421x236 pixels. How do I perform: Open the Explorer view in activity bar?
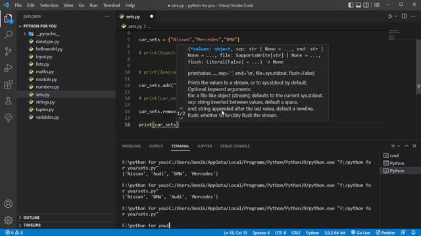[8, 18]
